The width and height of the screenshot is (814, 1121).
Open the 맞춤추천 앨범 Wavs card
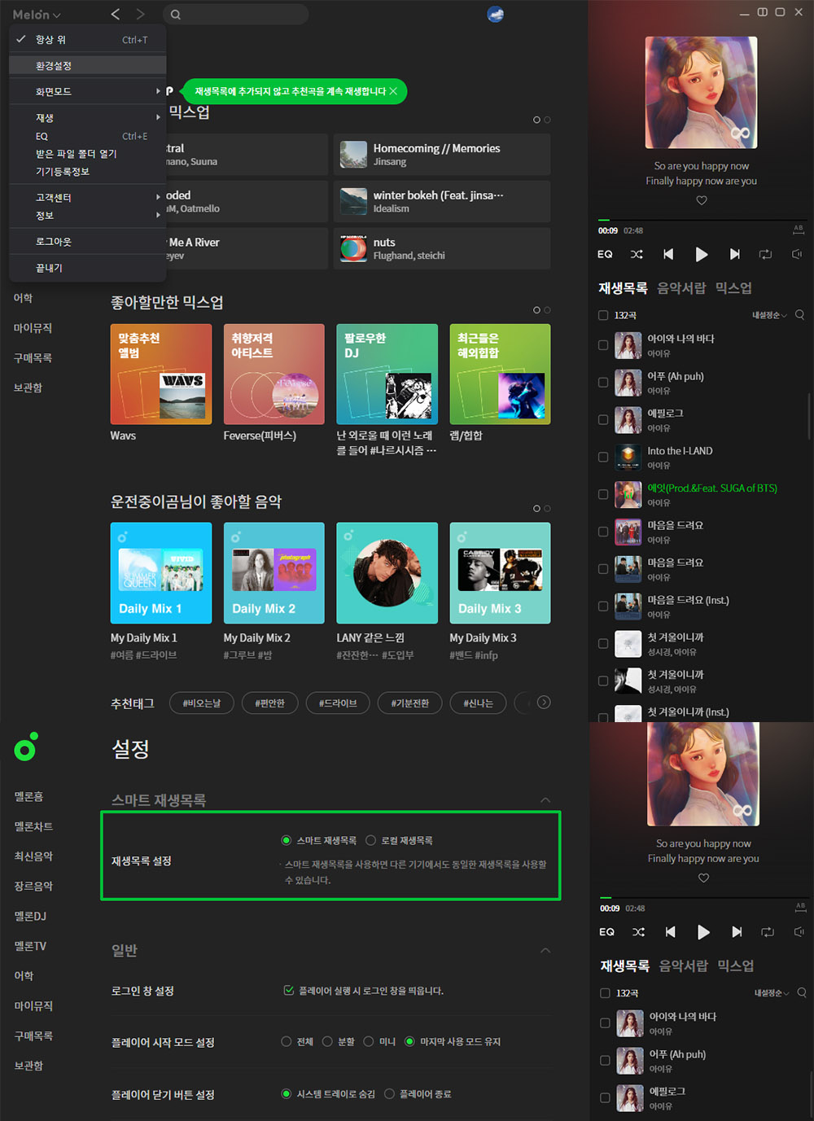[161, 374]
